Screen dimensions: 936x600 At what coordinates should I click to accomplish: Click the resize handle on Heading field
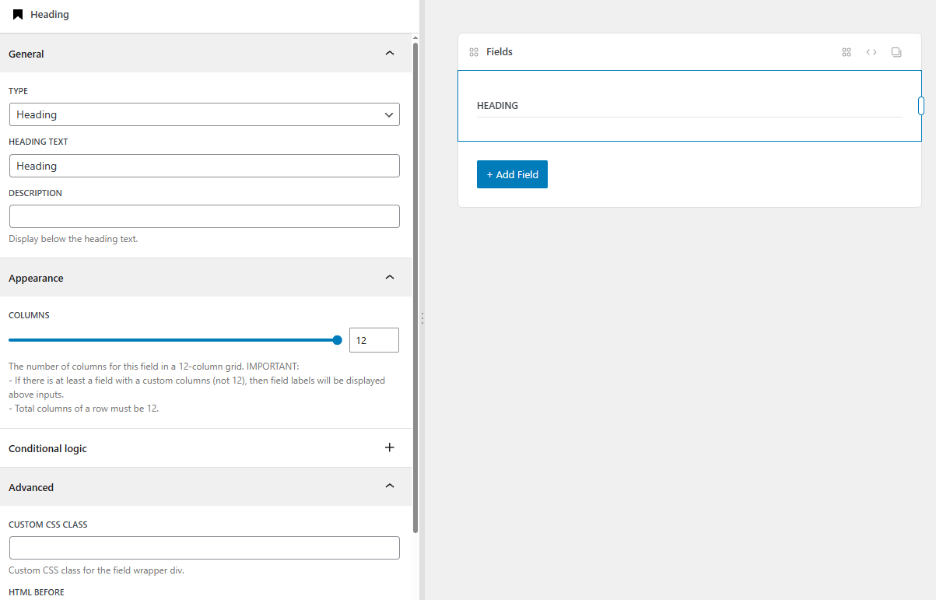coord(921,106)
